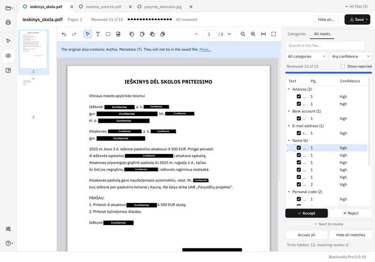The image size is (375, 262).
Task: Switch to the ieskinys_skola.pdf tab
Action: (46, 7)
